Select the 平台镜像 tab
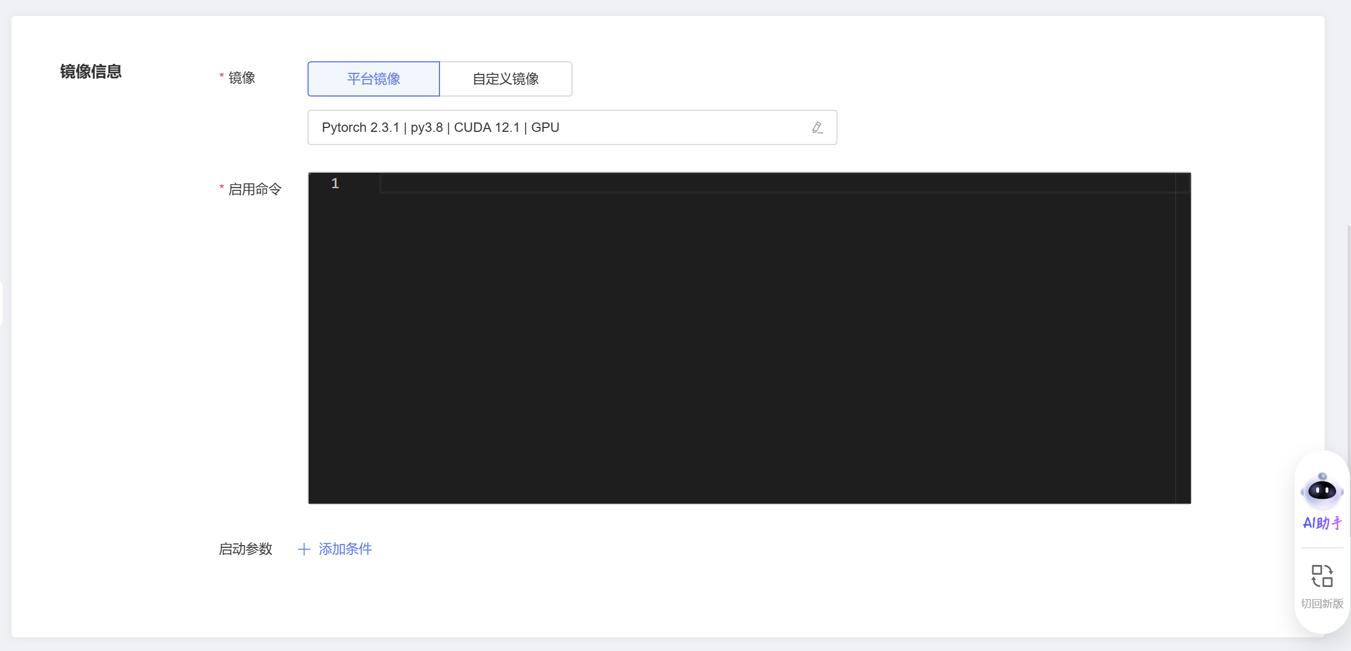Screen dimensions: 1351x651 pyautogui.click(x=374, y=79)
